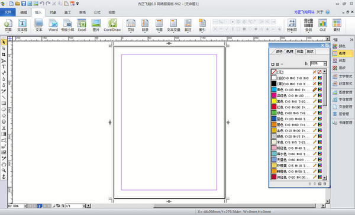Open the 条码 barcode dropdown
The width and height of the screenshot is (355, 215).
(x=309, y=33)
